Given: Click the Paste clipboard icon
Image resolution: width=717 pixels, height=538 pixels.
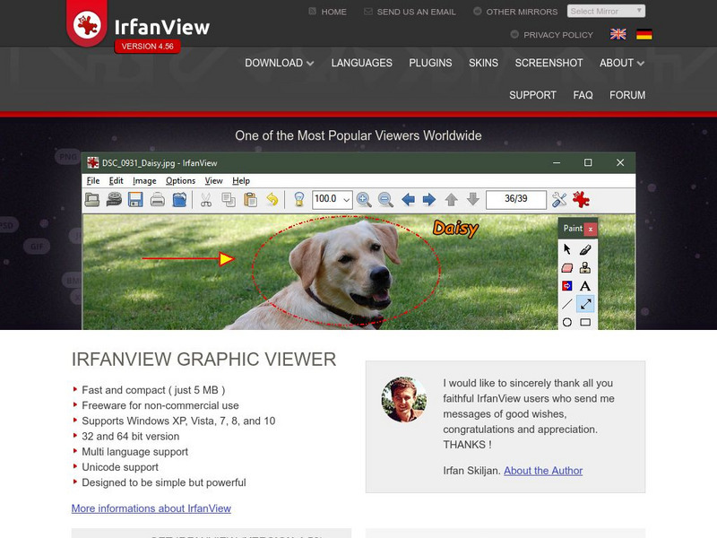Looking at the screenshot, I should tap(250, 199).
